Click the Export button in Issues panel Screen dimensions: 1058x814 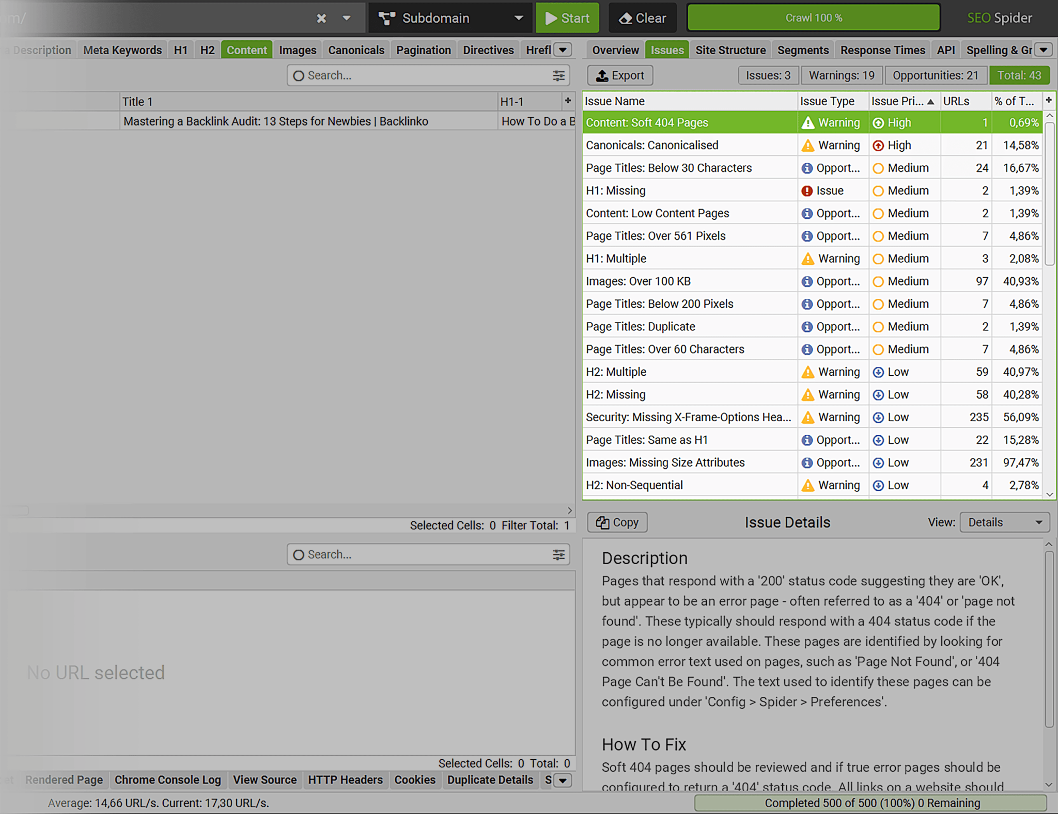click(x=619, y=76)
